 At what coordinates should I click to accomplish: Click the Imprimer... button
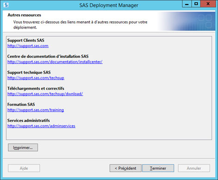click(x=23, y=147)
